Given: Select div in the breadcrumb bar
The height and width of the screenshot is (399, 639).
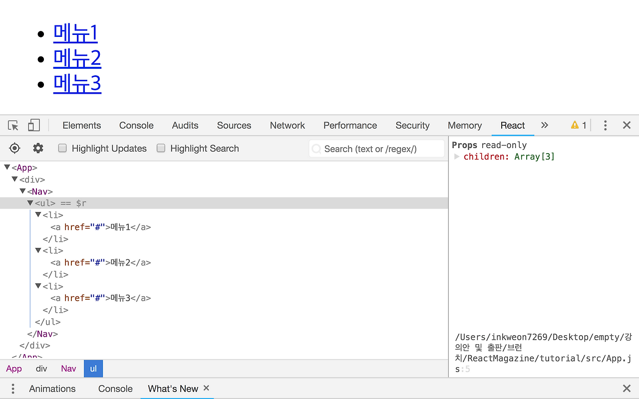Looking at the screenshot, I should [x=41, y=369].
